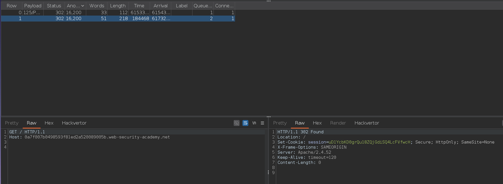Sort the table by Queue... column header
Viewport: 503px width, 184px height.
(203, 6)
